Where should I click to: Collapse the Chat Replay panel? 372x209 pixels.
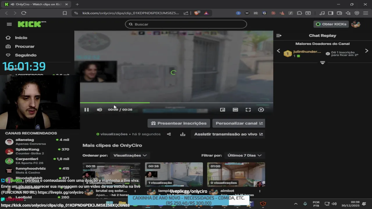click(x=279, y=36)
